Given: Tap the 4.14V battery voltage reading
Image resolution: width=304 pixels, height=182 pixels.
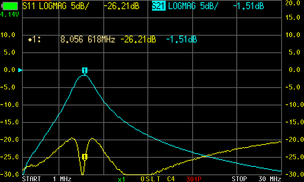Looking at the screenshot, I should click(x=9, y=14).
